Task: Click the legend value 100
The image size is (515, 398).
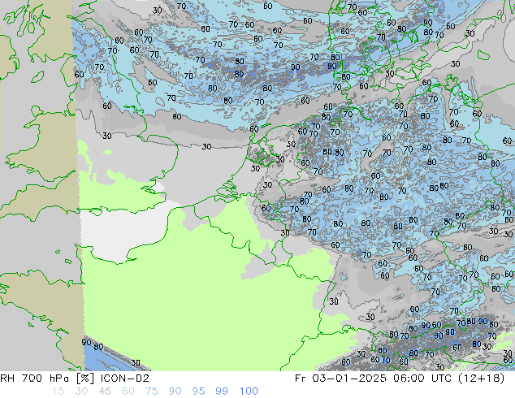Action: 249,392
